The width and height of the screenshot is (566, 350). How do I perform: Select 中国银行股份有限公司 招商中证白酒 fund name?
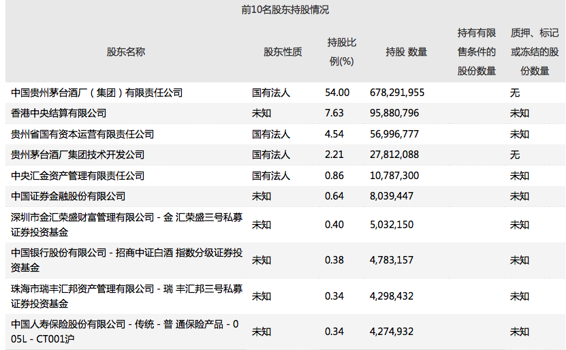(x=127, y=260)
